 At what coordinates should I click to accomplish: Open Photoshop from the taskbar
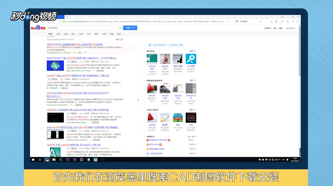tap(61, 159)
